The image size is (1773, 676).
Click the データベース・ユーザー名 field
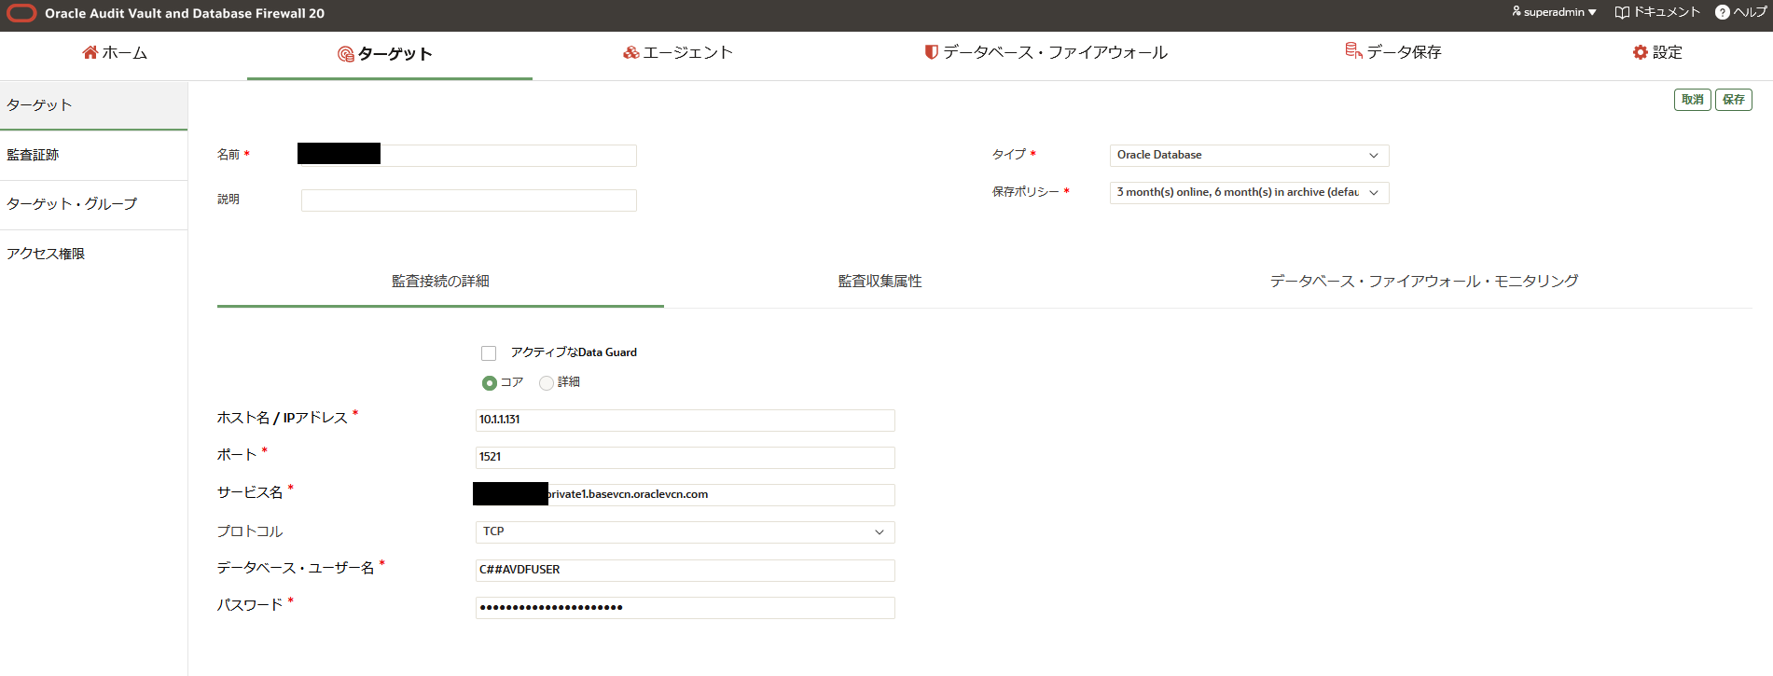pos(685,571)
